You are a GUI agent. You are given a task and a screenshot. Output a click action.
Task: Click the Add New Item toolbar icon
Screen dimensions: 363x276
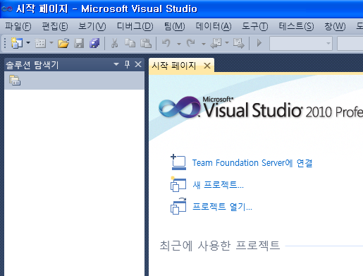pyautogui.click(x=40, y=43)
